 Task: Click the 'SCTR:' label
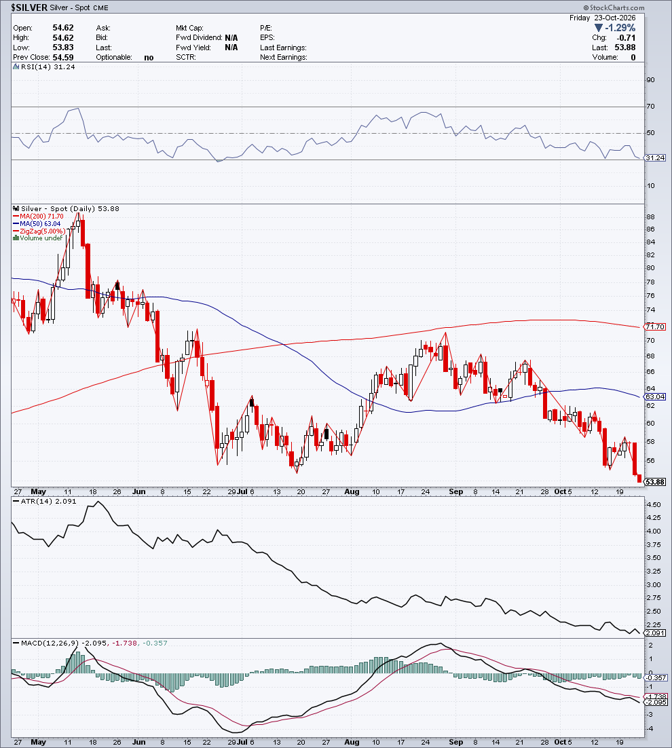pos(185,57)
